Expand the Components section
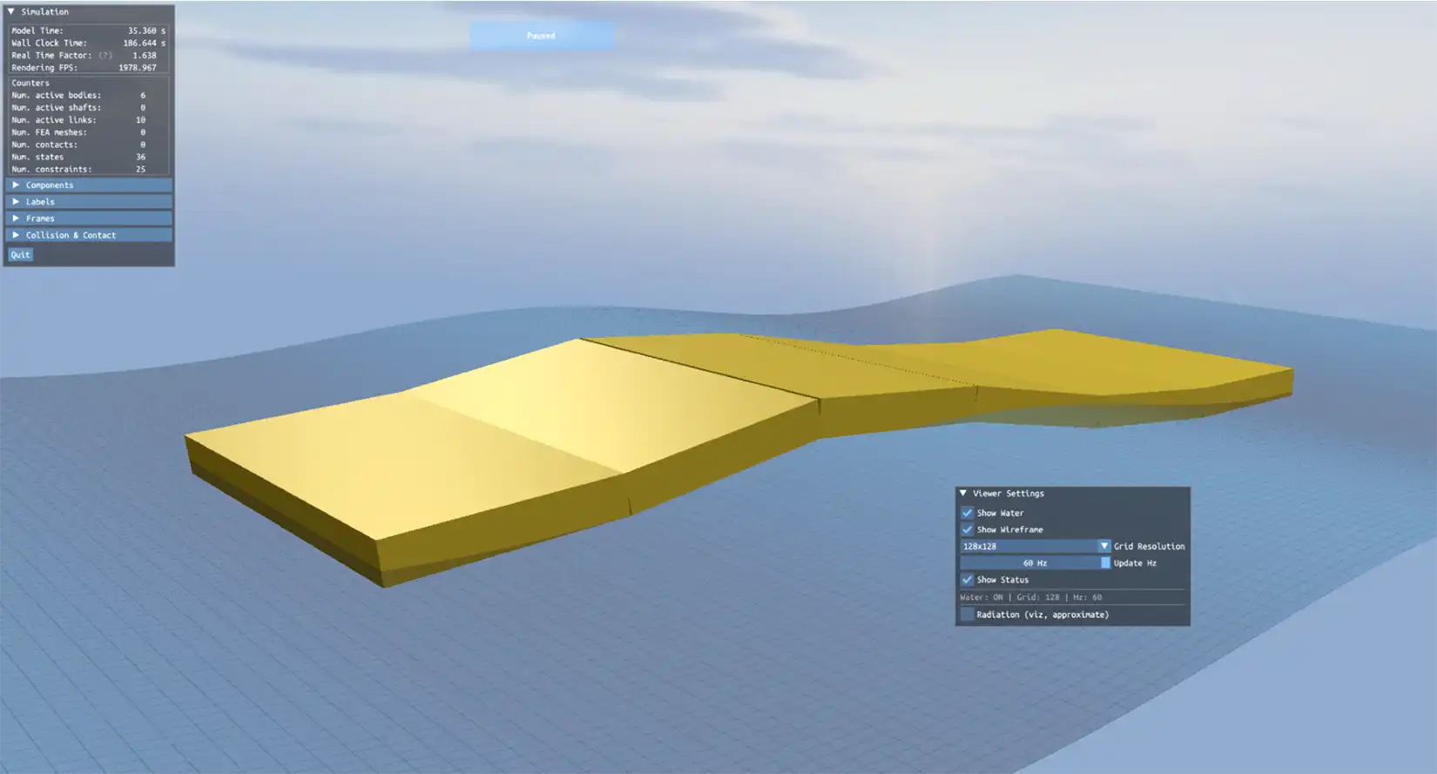This screenshot has width=1437, height=774. [x=89, y=185]
